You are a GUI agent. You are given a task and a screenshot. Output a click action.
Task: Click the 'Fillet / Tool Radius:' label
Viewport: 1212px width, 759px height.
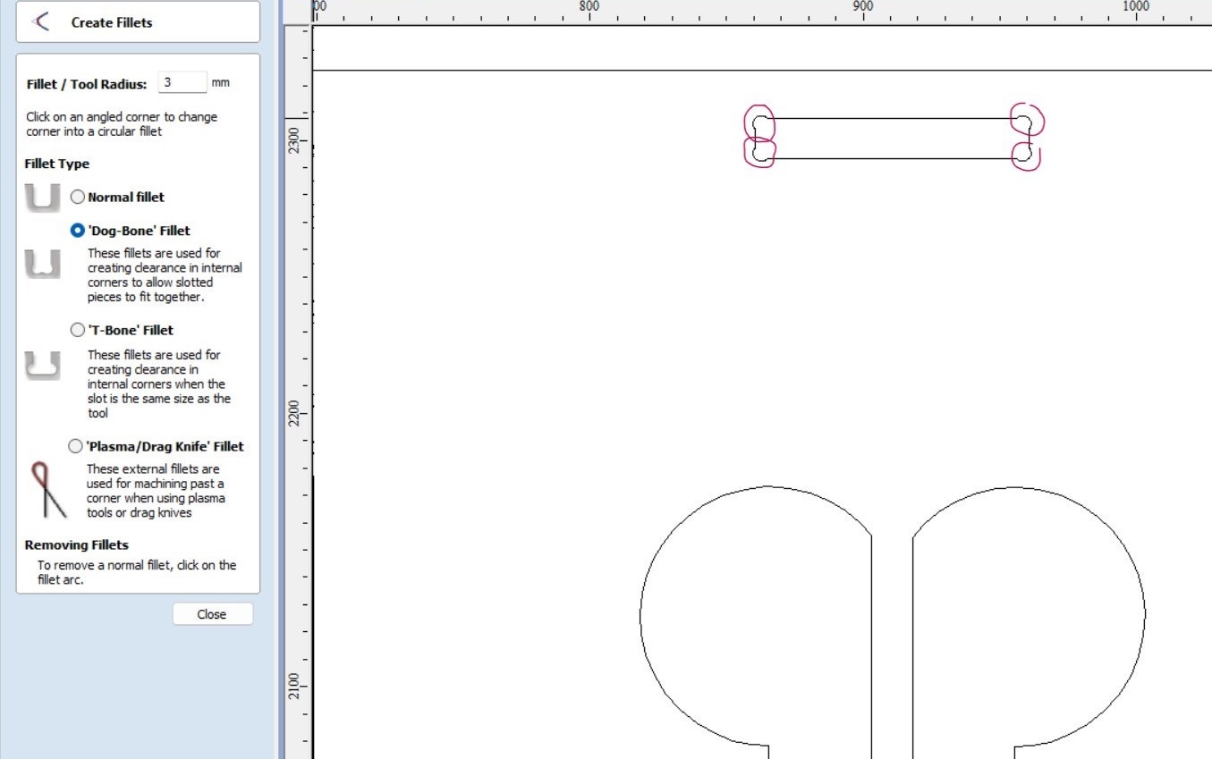(87, 84)
